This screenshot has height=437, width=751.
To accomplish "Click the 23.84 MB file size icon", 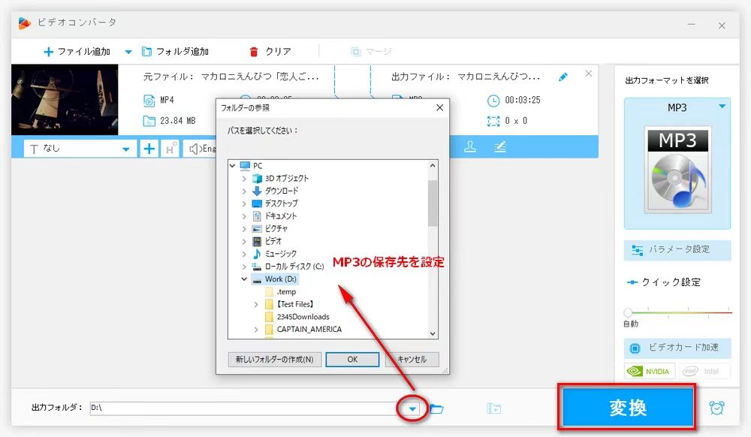I will click(x=149, y=121).
